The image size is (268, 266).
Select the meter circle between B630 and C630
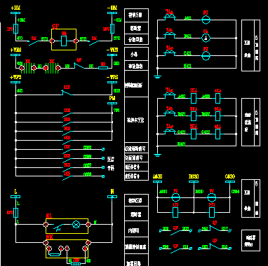[x=212, y=197]
